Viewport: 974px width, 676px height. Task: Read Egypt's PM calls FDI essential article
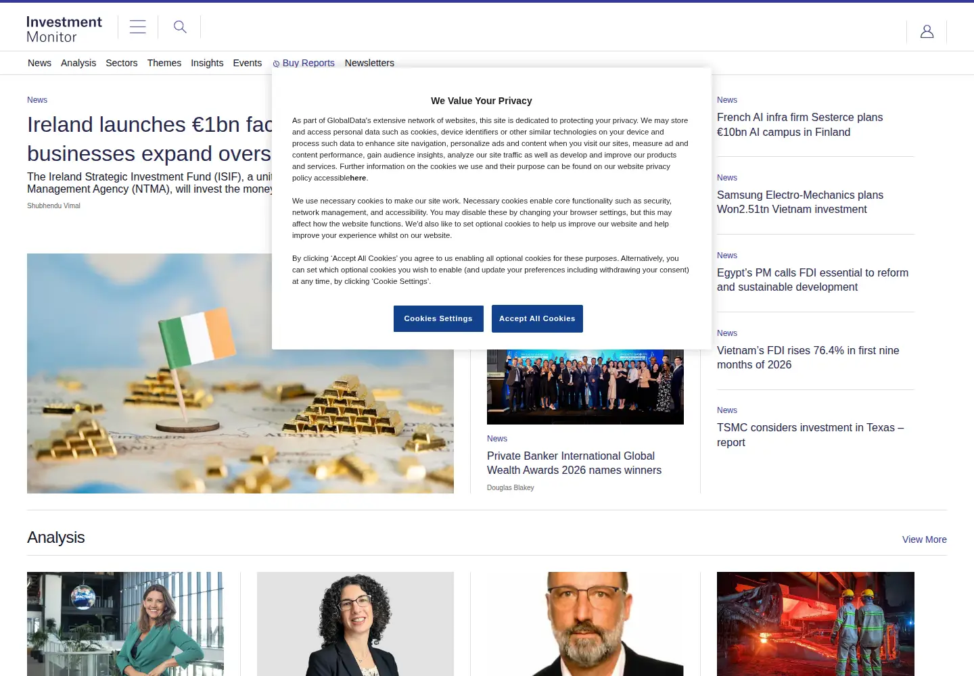[x=812, y=280]
